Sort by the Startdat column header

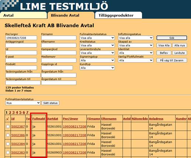52,119
